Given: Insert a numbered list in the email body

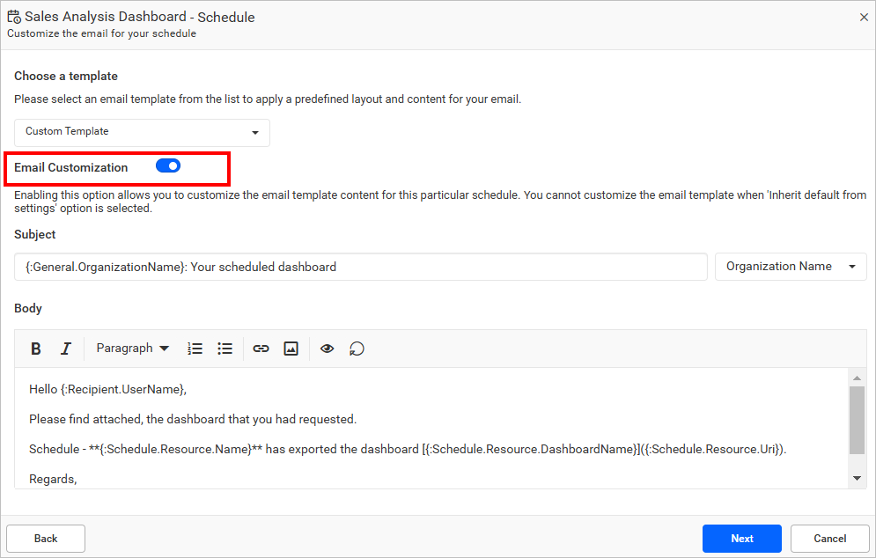Looking at the screenshot, I should 195,348.
